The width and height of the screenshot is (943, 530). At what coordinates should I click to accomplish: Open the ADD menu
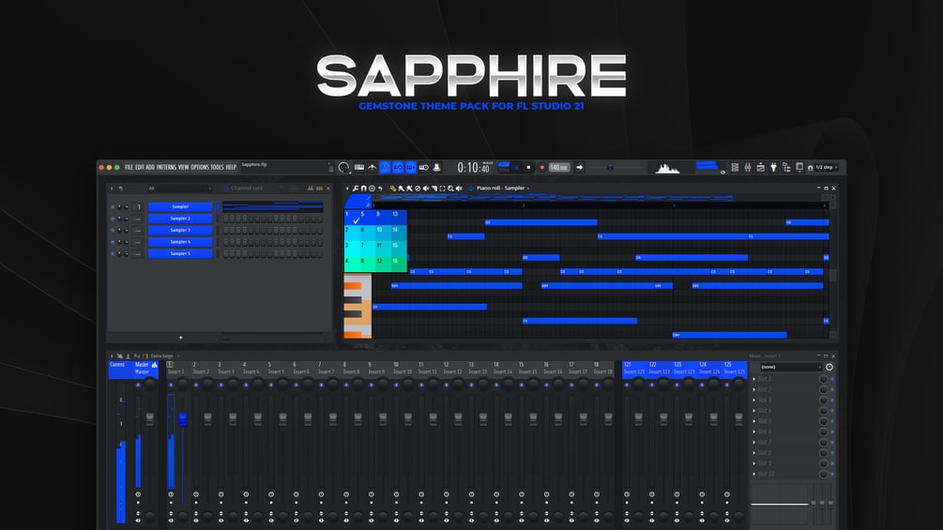pyautogui.click(x=150, y=167)
